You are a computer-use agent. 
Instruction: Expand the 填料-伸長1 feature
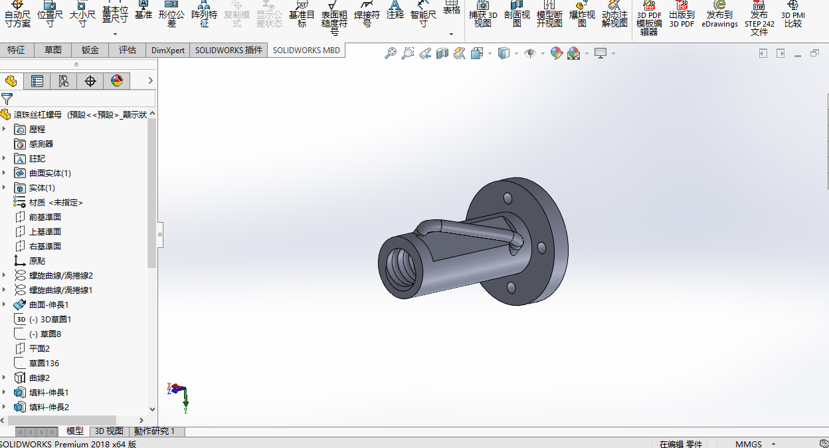[4, 392]
